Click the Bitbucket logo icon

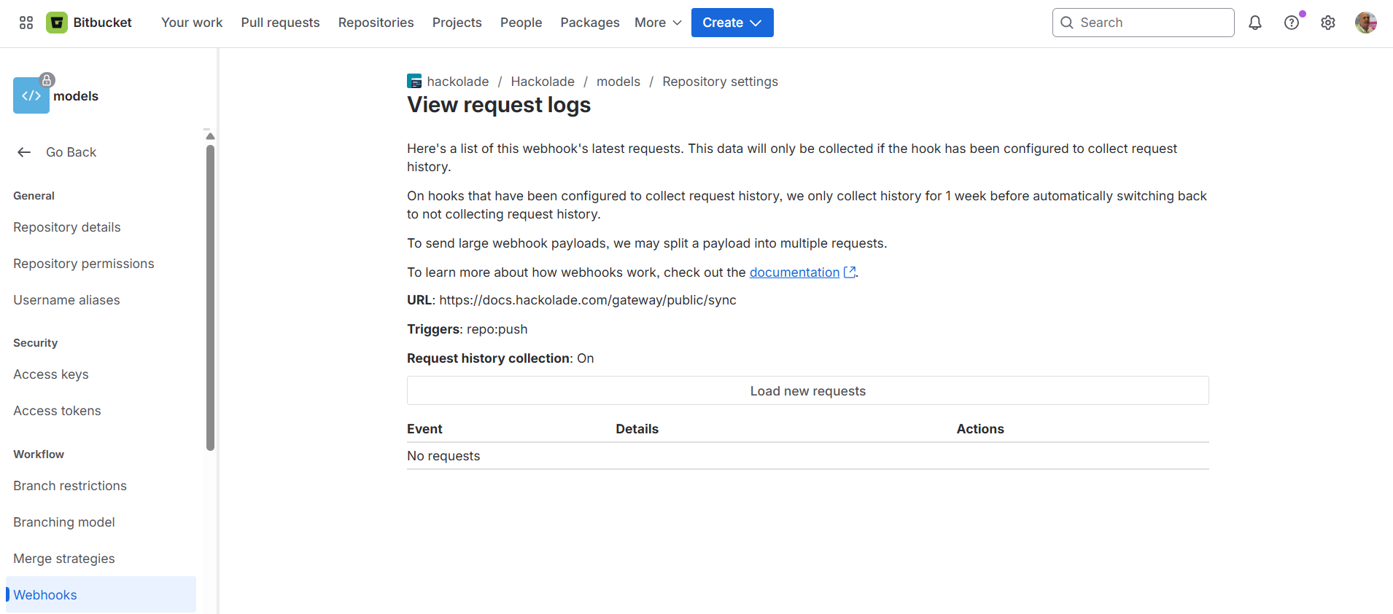point(57,23)
